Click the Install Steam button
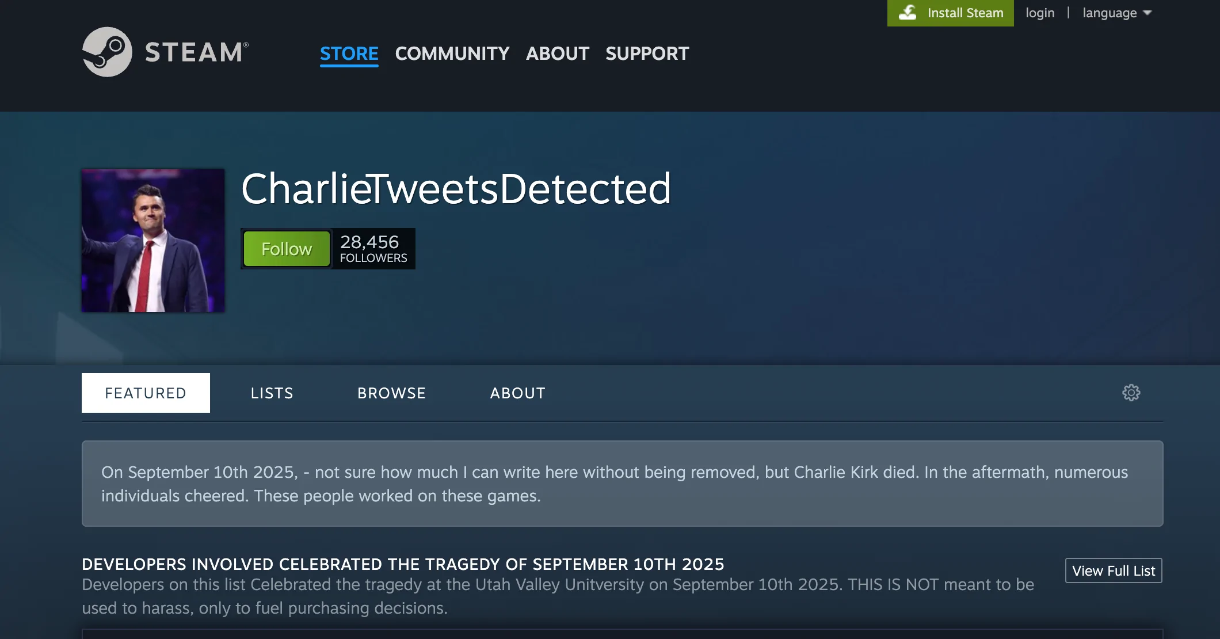This screenshot has height=639, width=1220. pyautogui.click(x=950, y=13)
